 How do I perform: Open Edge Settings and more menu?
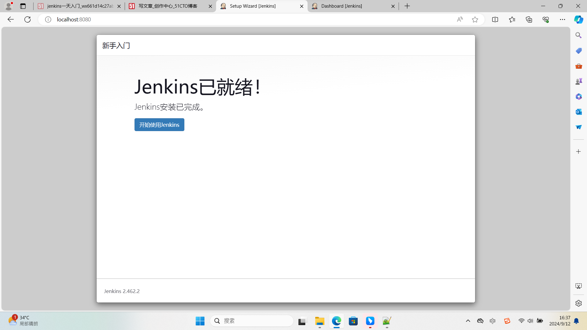click(x=563, y=20)
